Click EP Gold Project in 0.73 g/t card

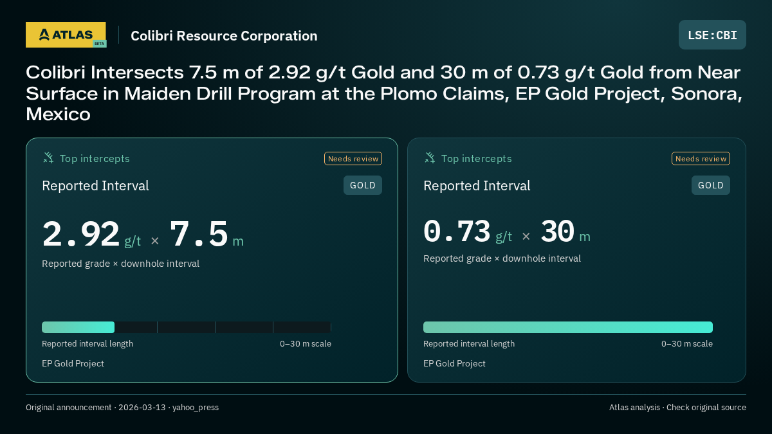click(454, 364)
